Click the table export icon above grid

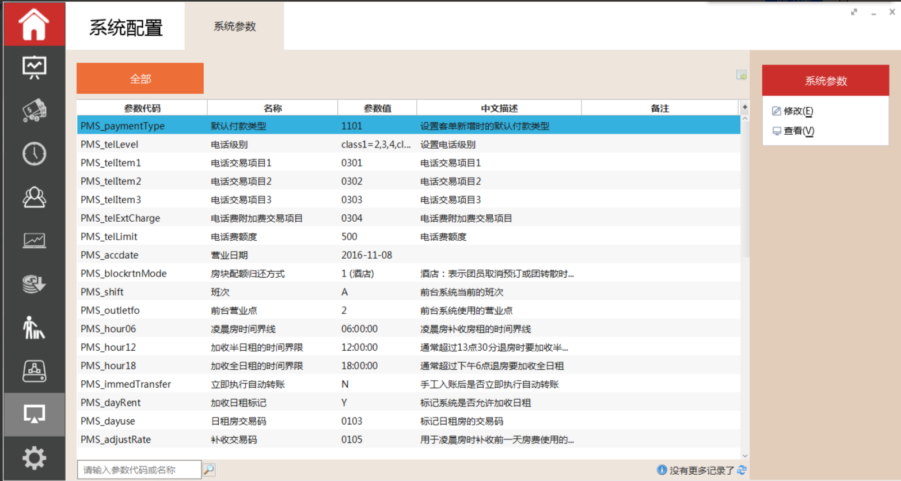pyautogui.click(x=742, y=75)
